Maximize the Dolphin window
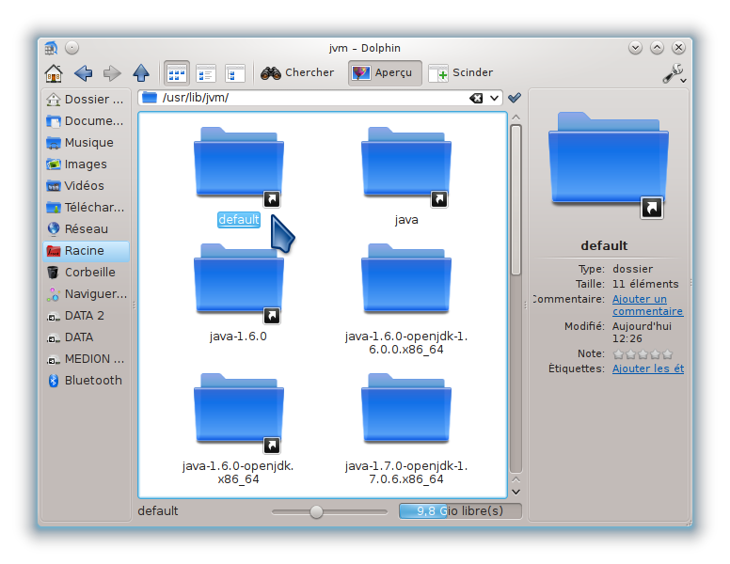 [657, 47]
